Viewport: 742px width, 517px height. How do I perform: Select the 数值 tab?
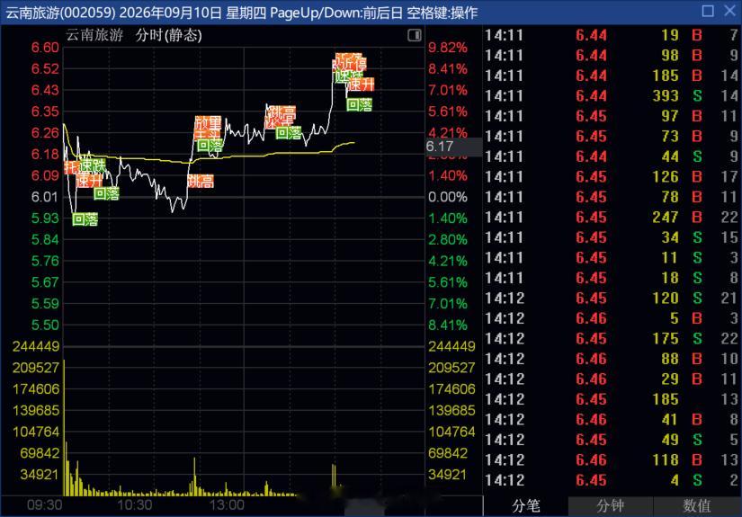(x=696, y=505)
